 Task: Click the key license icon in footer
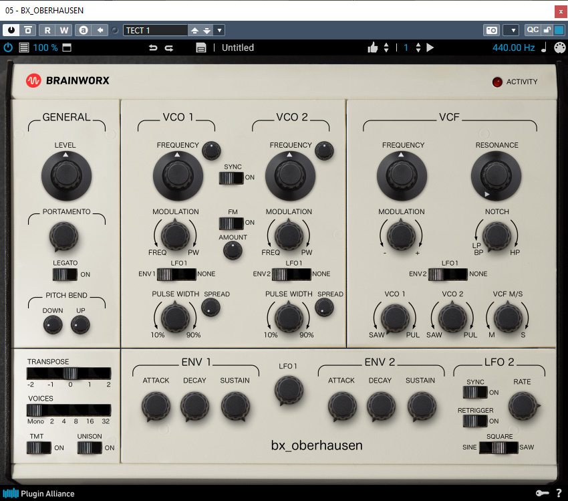pos(543,493)
